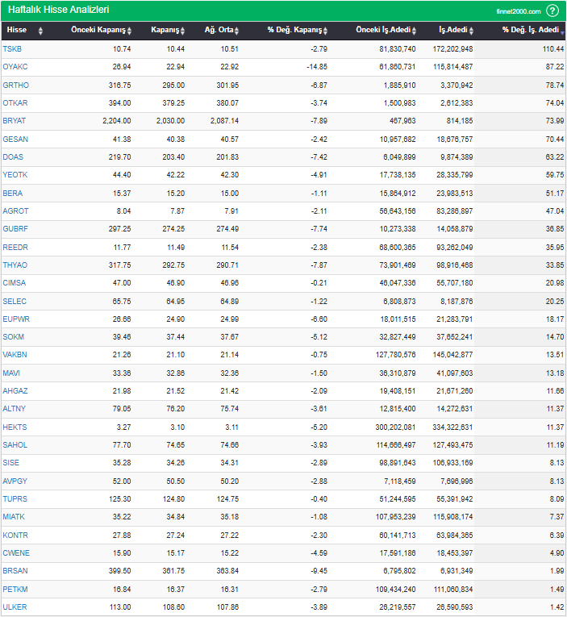Open the SAHOL stock link

(x=15, y=444)
